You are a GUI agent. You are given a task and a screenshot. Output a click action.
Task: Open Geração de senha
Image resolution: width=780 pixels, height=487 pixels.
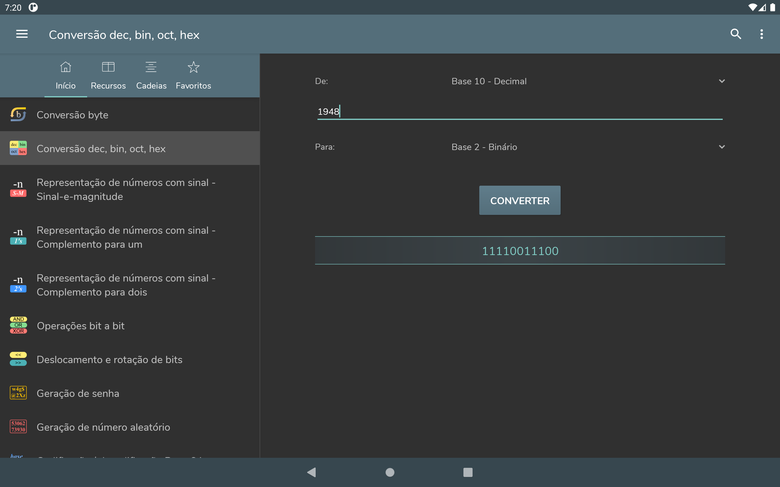tap(130, 393)
